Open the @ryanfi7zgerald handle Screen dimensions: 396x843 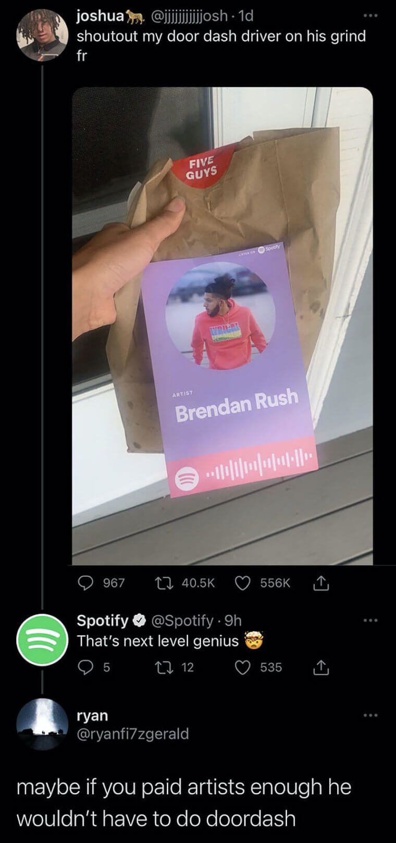click(x=133, y=734)
